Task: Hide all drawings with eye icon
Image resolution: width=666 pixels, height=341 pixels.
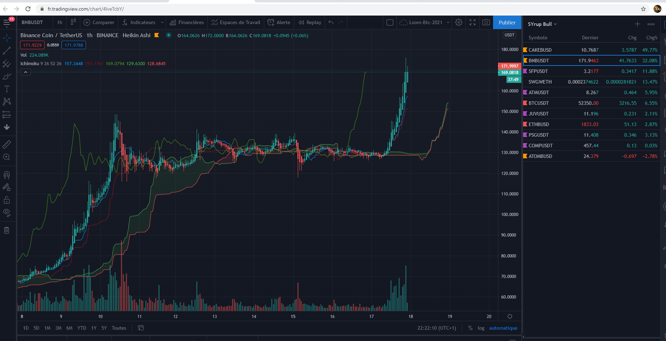Action: point(7,213)
